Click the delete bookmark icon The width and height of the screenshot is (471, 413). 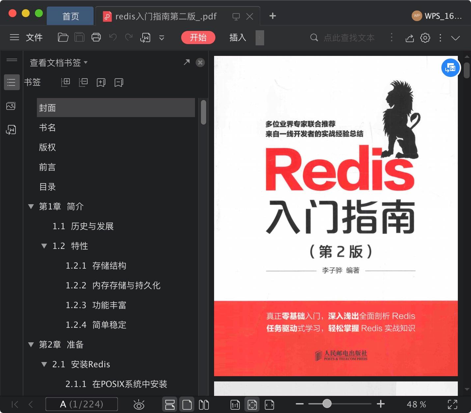[119, 83]
